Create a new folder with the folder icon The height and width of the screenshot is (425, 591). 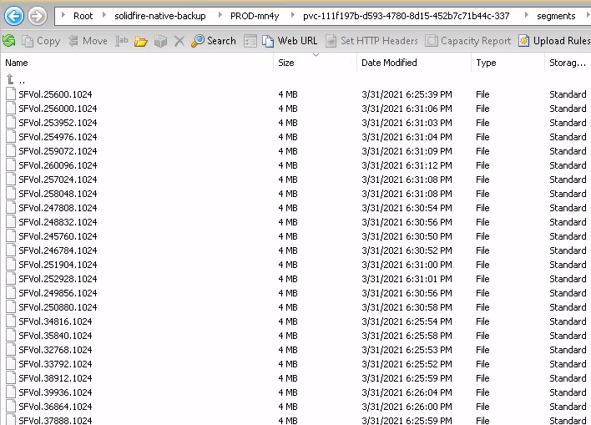140,41
